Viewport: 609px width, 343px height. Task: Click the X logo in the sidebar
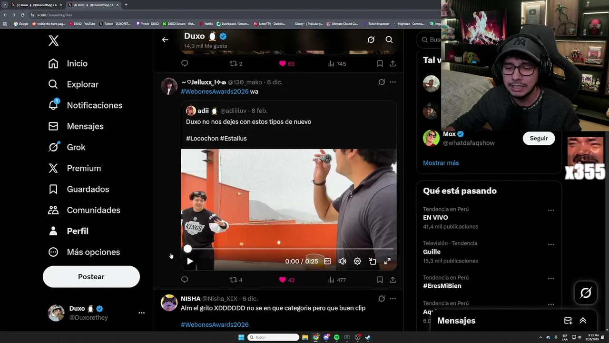click(54, 40)
